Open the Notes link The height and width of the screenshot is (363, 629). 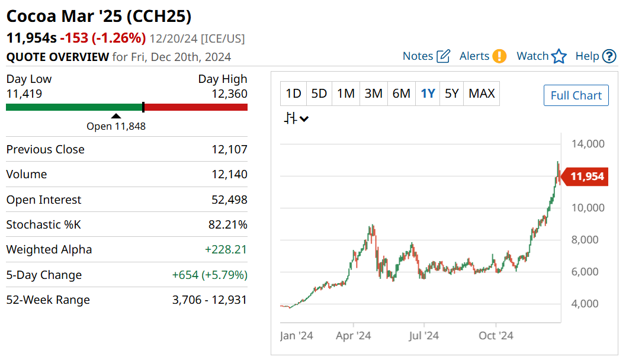click(418, 56)
